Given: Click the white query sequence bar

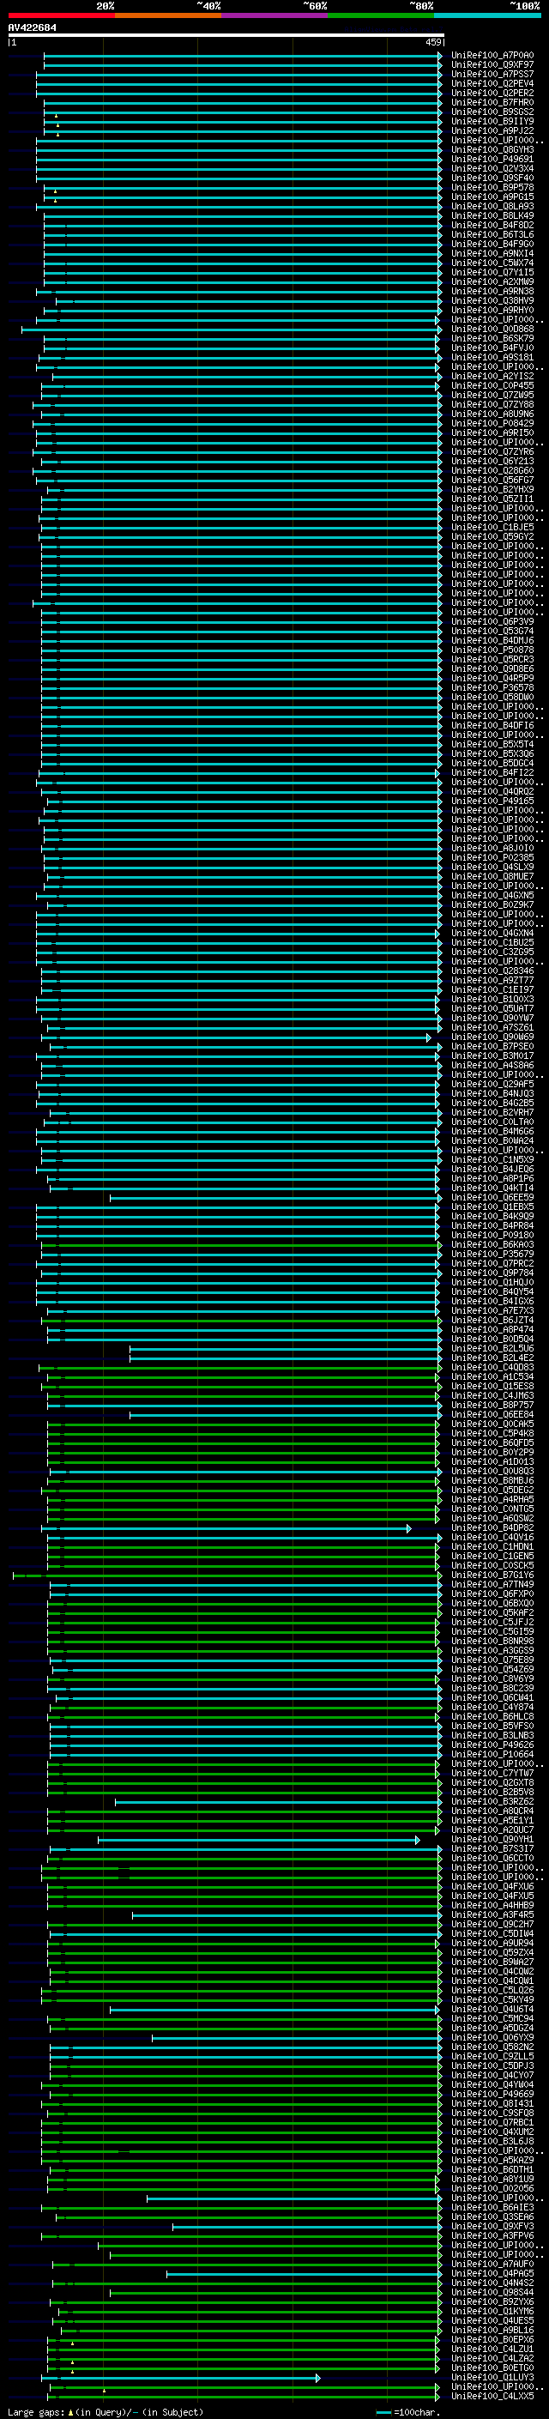Looking at the screenshot, I should coord(226,36).
